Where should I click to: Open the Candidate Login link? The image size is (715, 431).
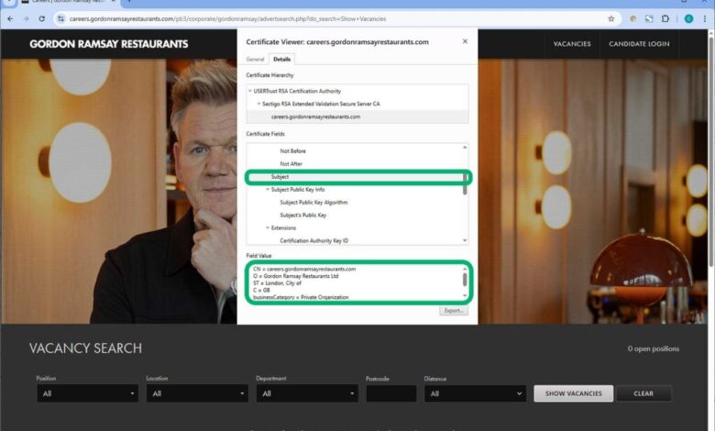point(639,44)
